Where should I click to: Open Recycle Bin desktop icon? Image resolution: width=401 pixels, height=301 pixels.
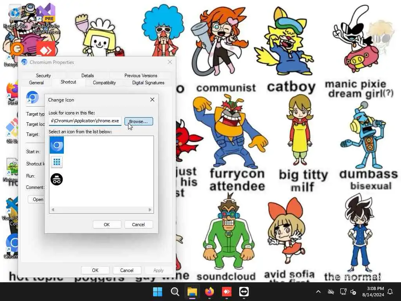coord(15,16)
